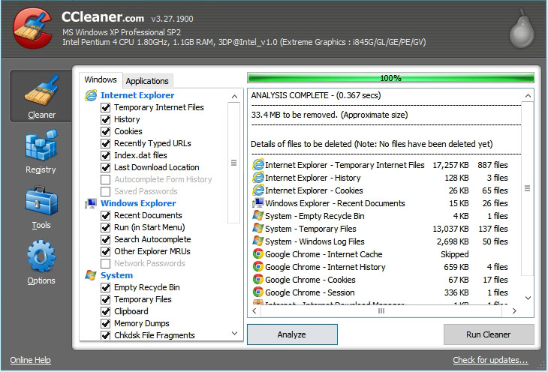Click options list vertical scrollbar thumb

(x=233, y=163)
